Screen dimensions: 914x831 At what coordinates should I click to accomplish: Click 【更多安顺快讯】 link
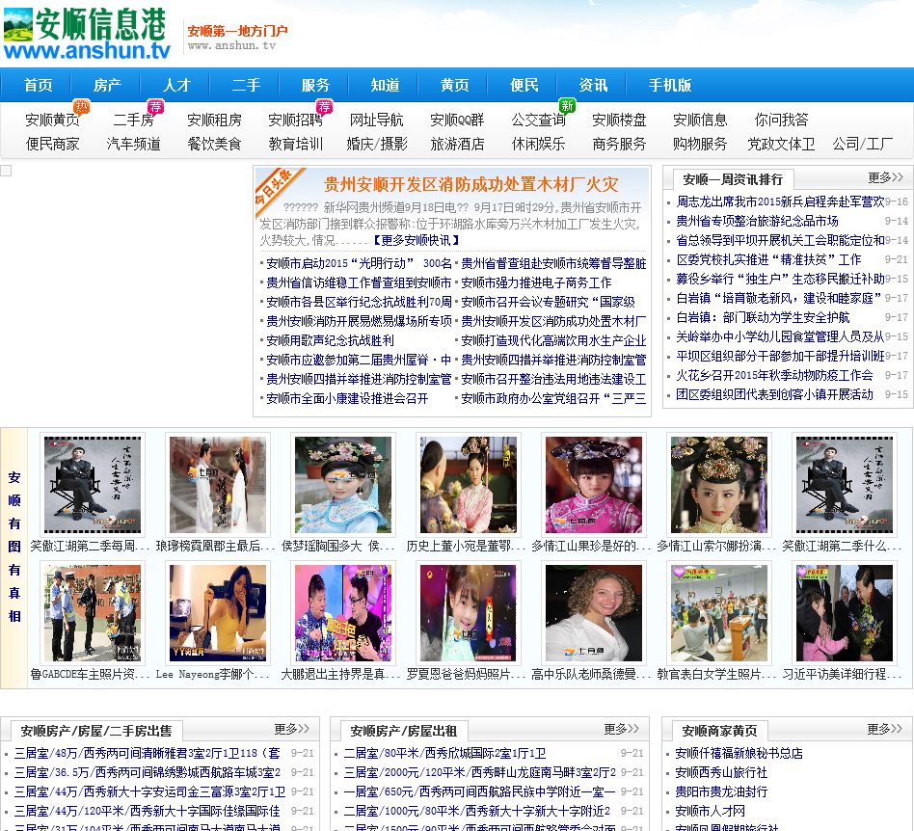(417, 240)
